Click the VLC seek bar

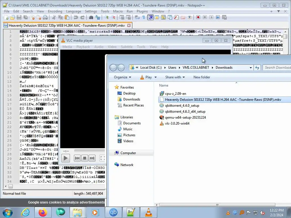tap(90, 150)
